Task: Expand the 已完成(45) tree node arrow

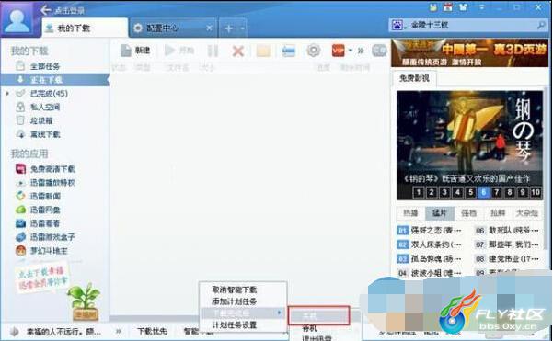Action: [x=7, y=94]
